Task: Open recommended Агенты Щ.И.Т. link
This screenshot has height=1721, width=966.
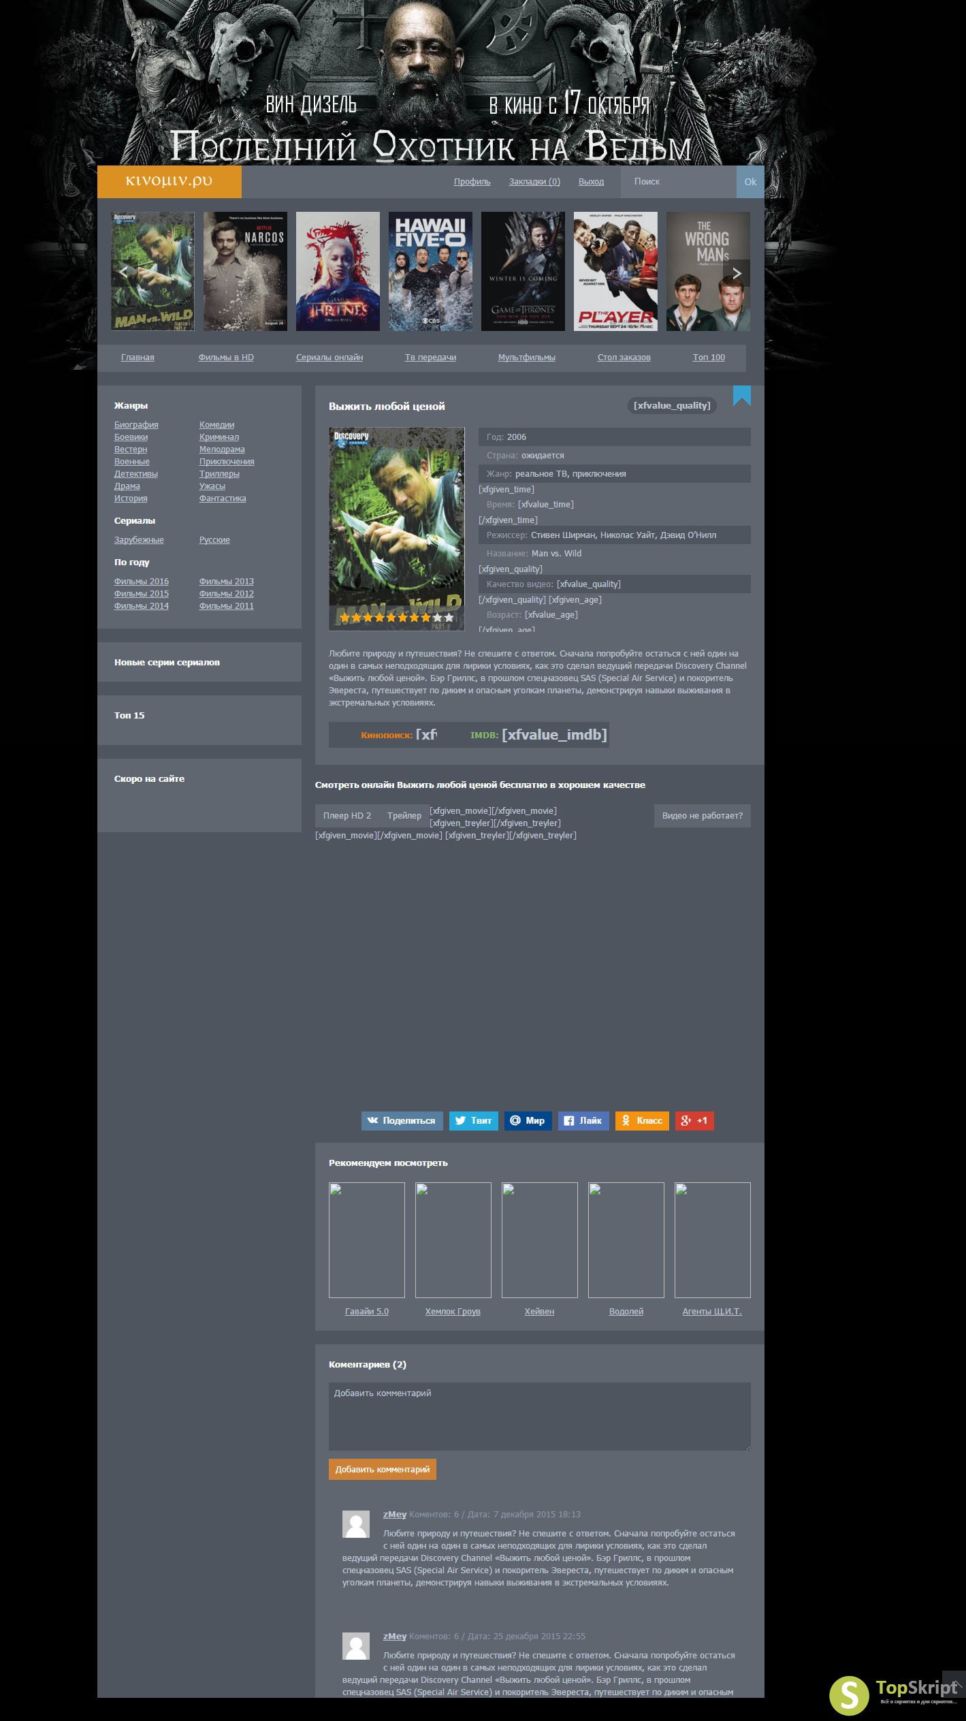Action: pos(712,1312)
